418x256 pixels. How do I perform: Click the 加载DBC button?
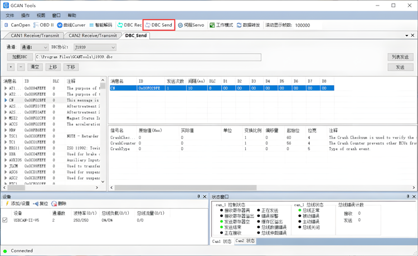click(19, 57)
